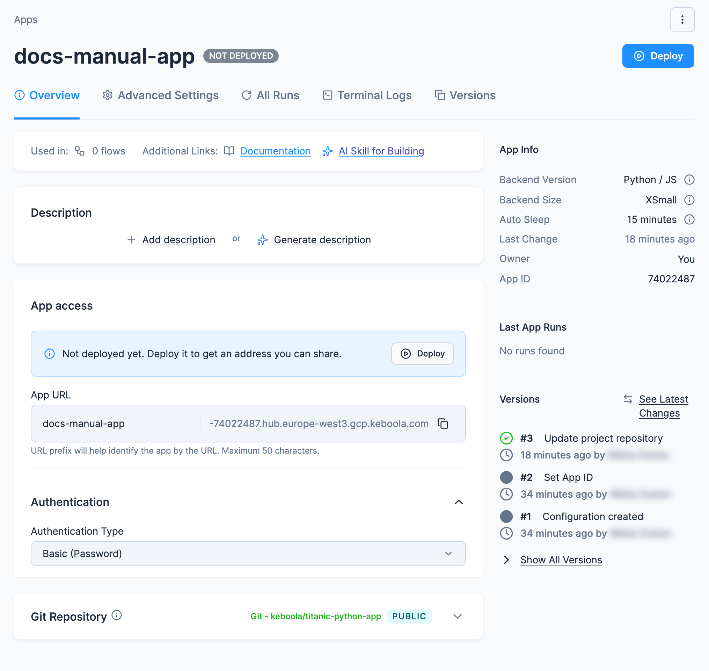Click version #3 Update project repository
The width and height of the screenshot is (709, 671).
[591, 438]
